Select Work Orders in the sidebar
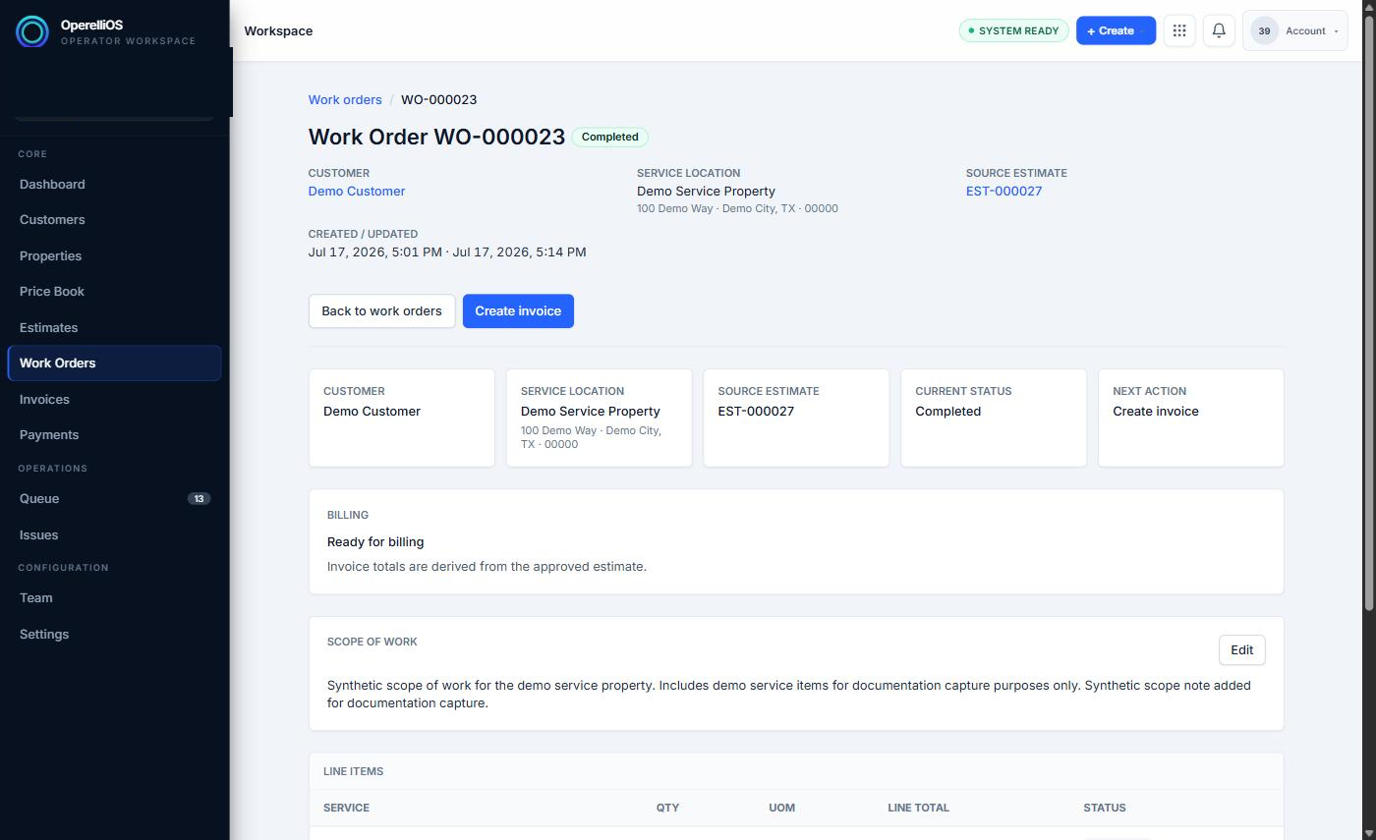1376x840 pixels. pyautogui.click(x=114, y=363)
